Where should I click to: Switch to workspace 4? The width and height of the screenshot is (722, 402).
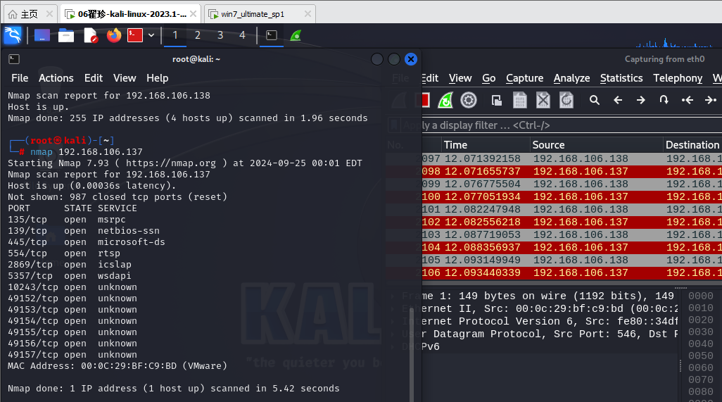242,35
